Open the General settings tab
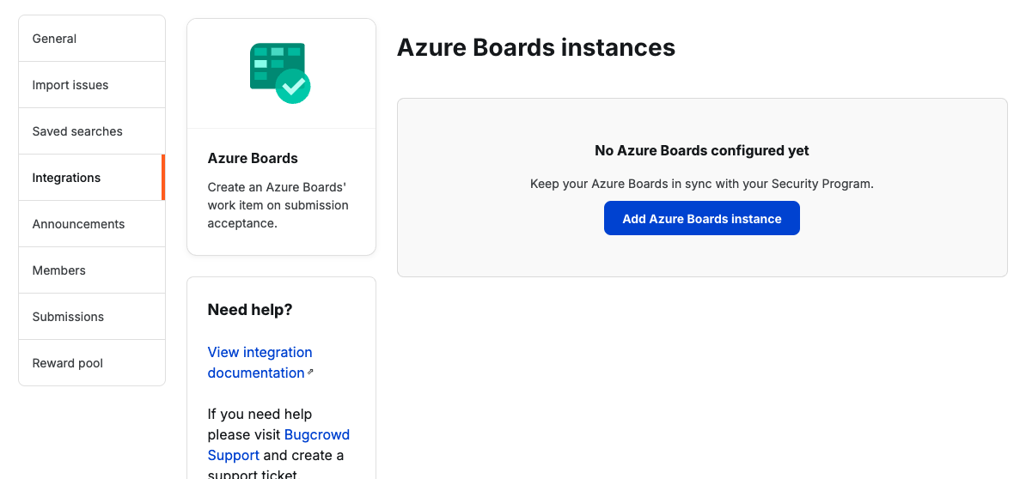1020x479 pixels. 54,39
